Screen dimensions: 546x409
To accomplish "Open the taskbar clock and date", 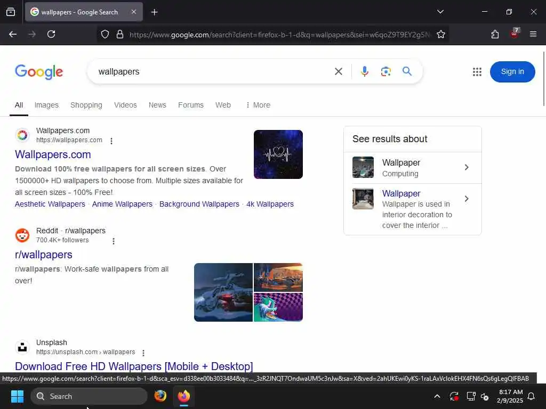I will pyautogui.click(x=510, y=396).
